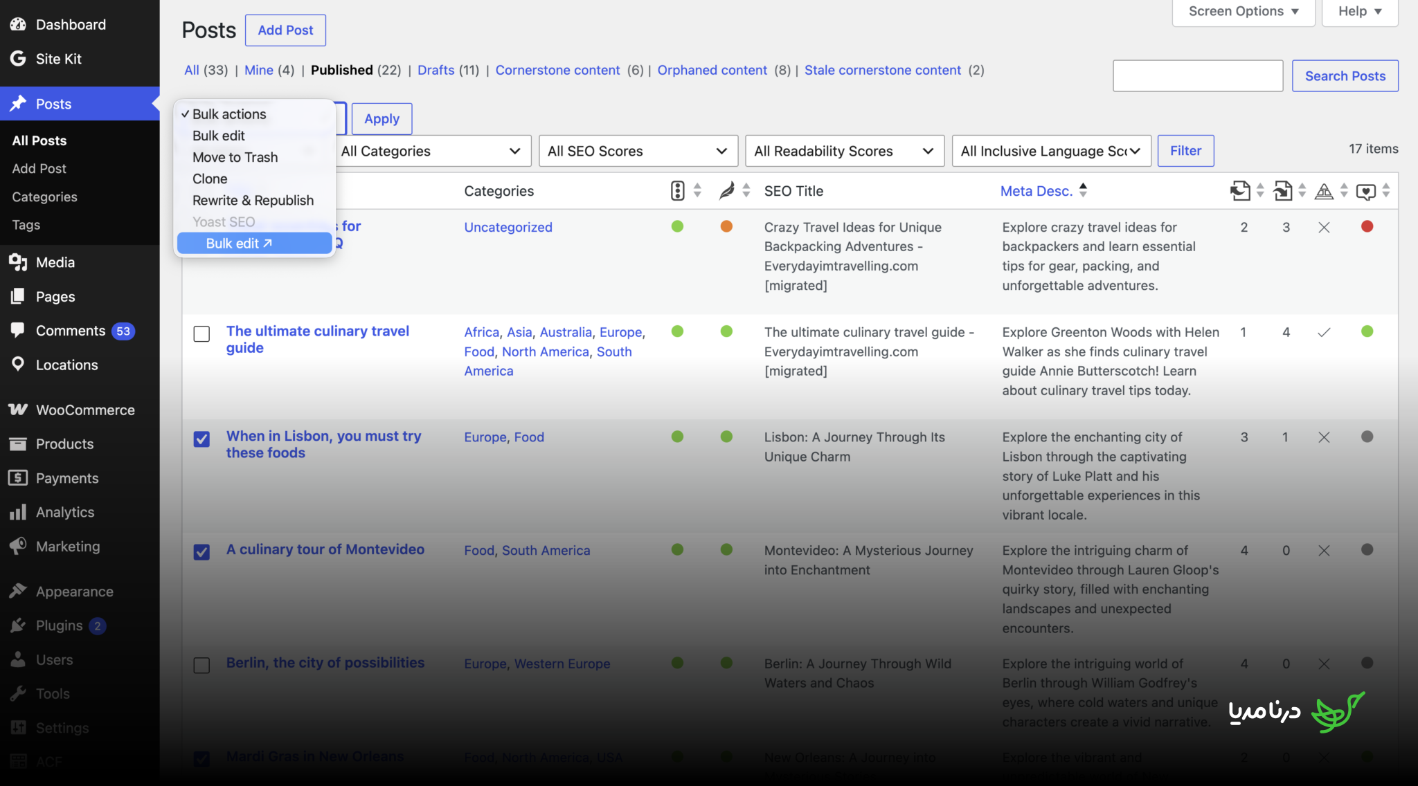Open Site Kit Google icon

18,59
